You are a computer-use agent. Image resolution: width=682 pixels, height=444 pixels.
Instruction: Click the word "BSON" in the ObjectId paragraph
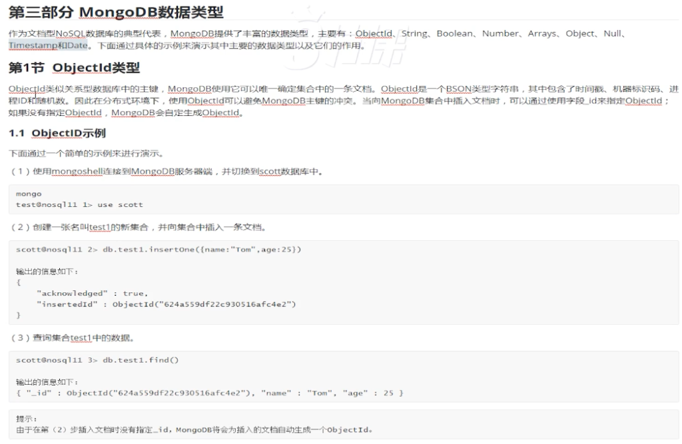click(458, 89)
